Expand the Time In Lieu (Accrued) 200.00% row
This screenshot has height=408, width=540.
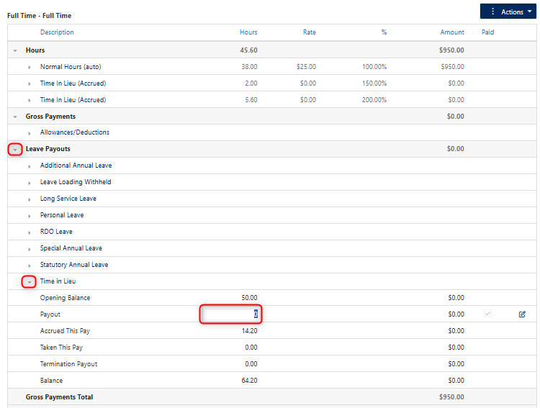tap(30, 100)
